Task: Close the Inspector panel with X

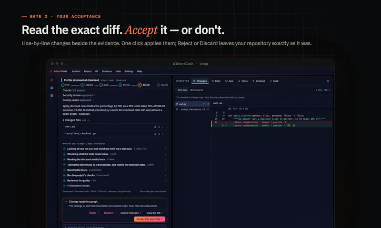Action: coord(328,81)
